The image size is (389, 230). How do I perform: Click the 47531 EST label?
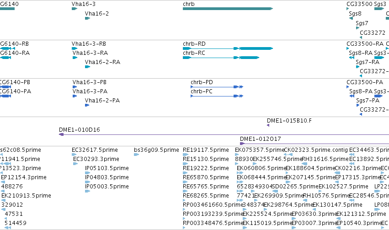14,214
